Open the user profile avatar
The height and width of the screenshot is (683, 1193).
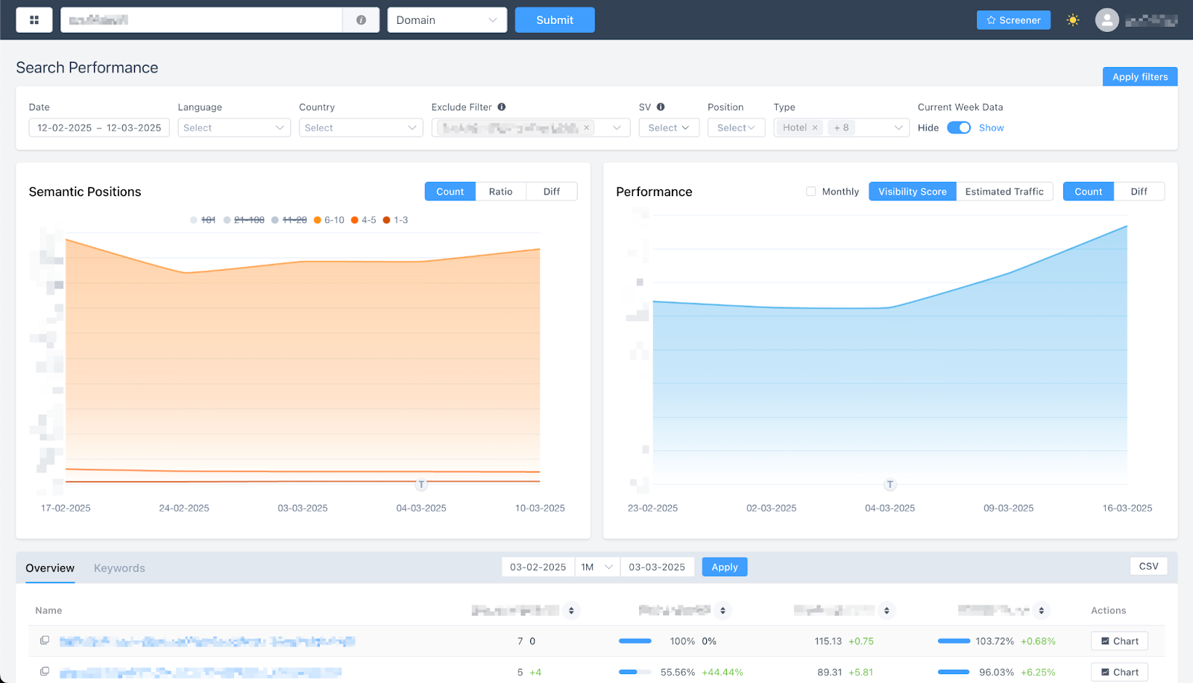[x=1107, y=20]
